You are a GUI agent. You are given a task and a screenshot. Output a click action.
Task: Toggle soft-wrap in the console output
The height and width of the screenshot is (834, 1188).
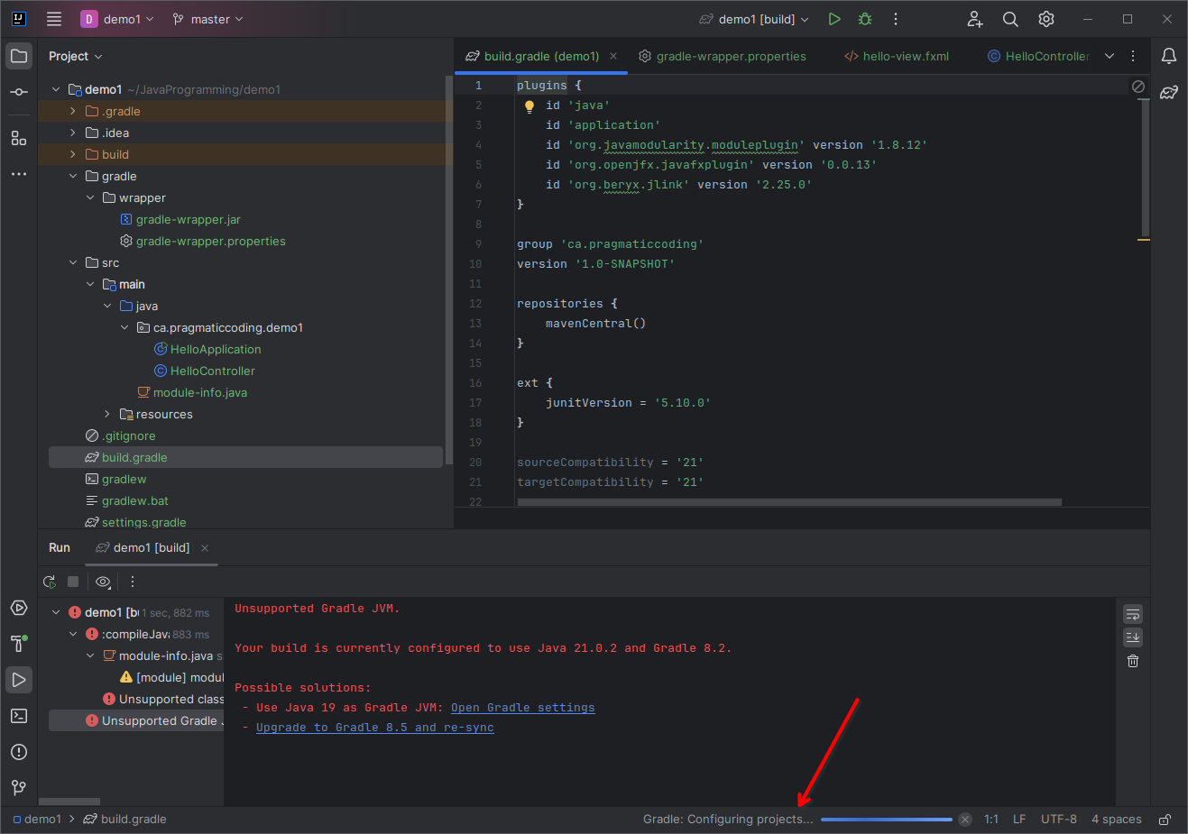pyautogui.click(x=1133, y=614)
